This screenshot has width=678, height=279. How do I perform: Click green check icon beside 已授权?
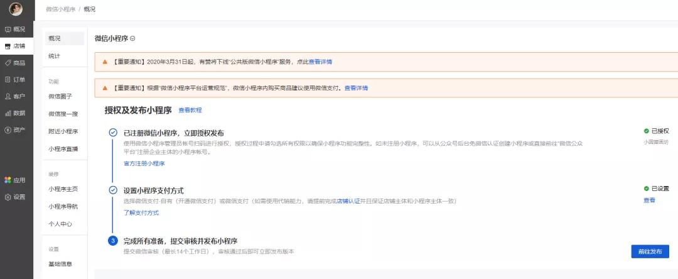[647, 131]
